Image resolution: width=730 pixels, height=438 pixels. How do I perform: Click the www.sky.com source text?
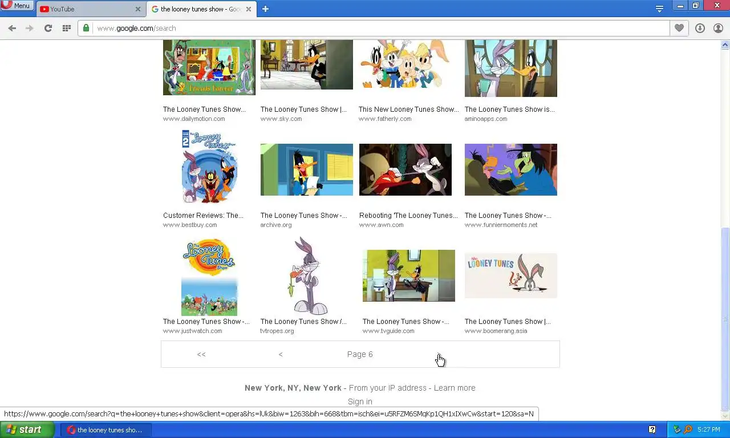[x=281, y=119]
